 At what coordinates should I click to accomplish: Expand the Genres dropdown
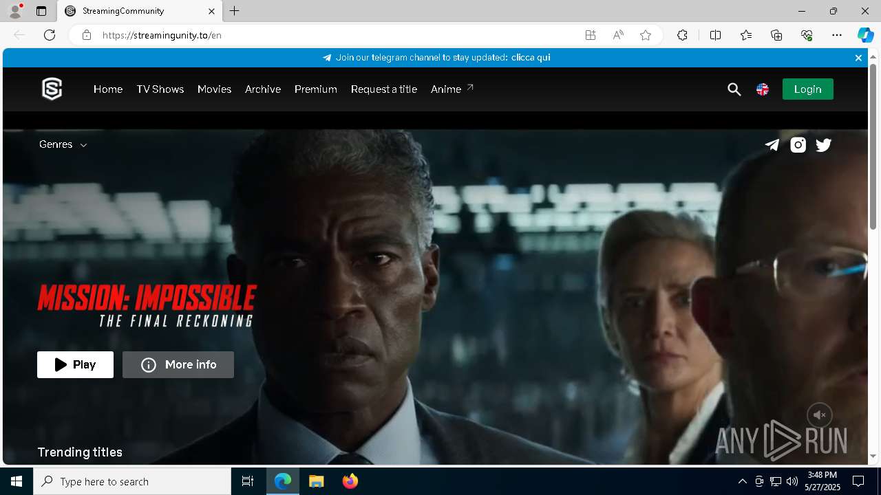tap(63, 144)
